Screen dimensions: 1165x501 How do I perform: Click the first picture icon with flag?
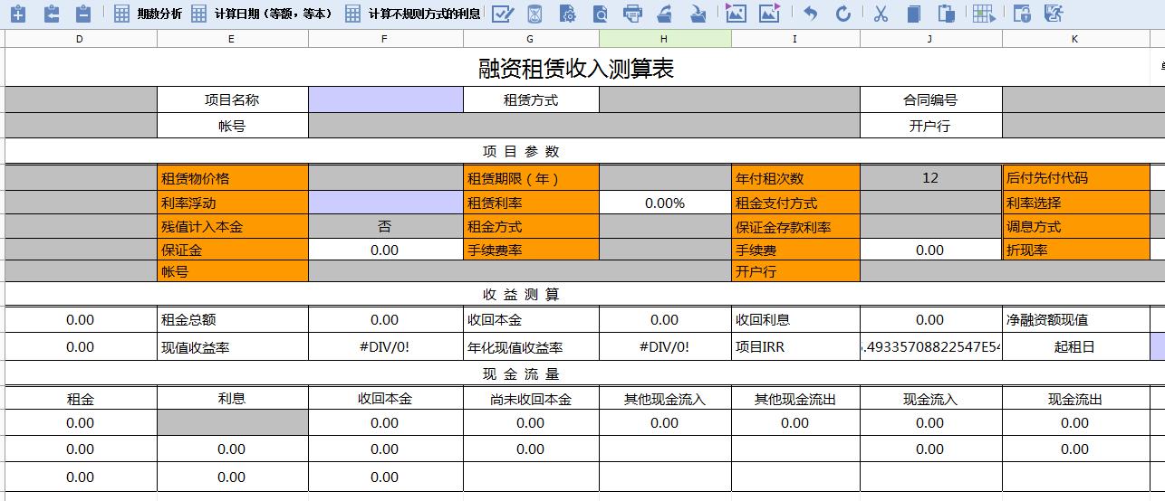pyautogui.click(x=736, y=14)
